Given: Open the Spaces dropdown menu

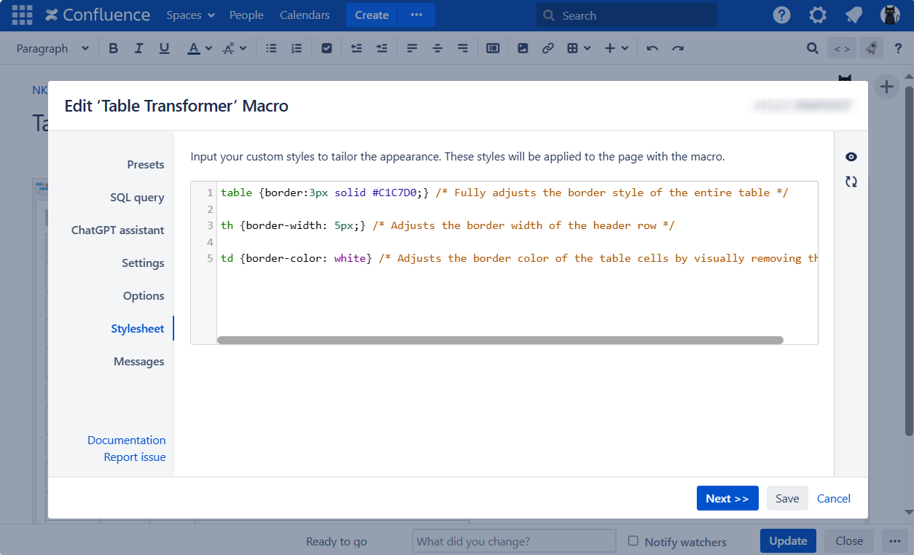Looking at the screenshot, I should pos(190,15).
